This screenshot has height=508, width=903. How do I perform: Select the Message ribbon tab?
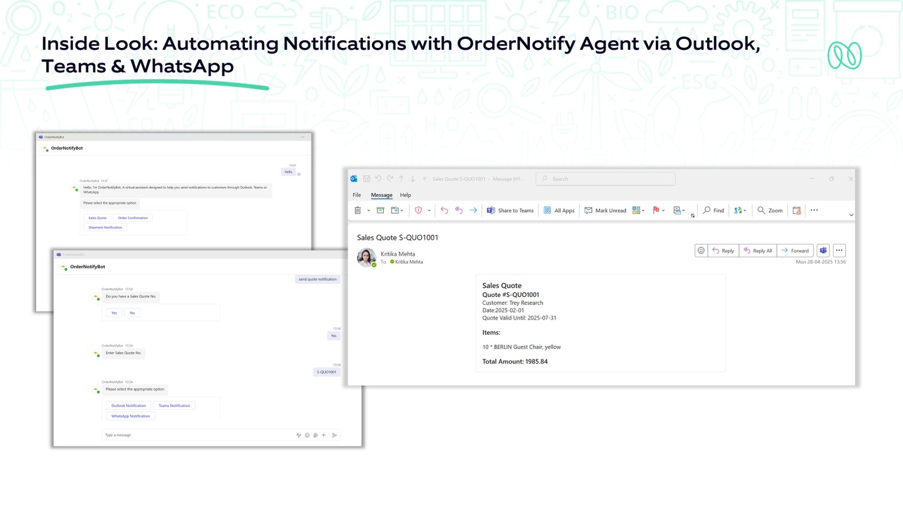[x=381, y=195]
